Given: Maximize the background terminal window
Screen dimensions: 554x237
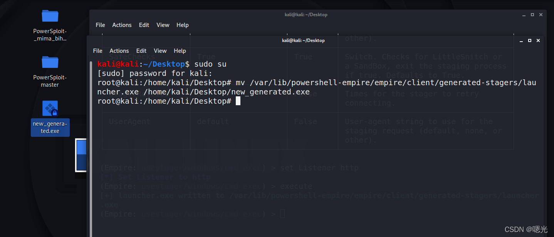Looking at the screenshot, I should point(532,15).
